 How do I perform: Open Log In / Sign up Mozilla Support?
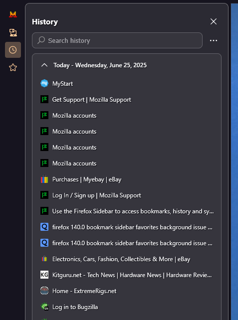click(127, 195)
